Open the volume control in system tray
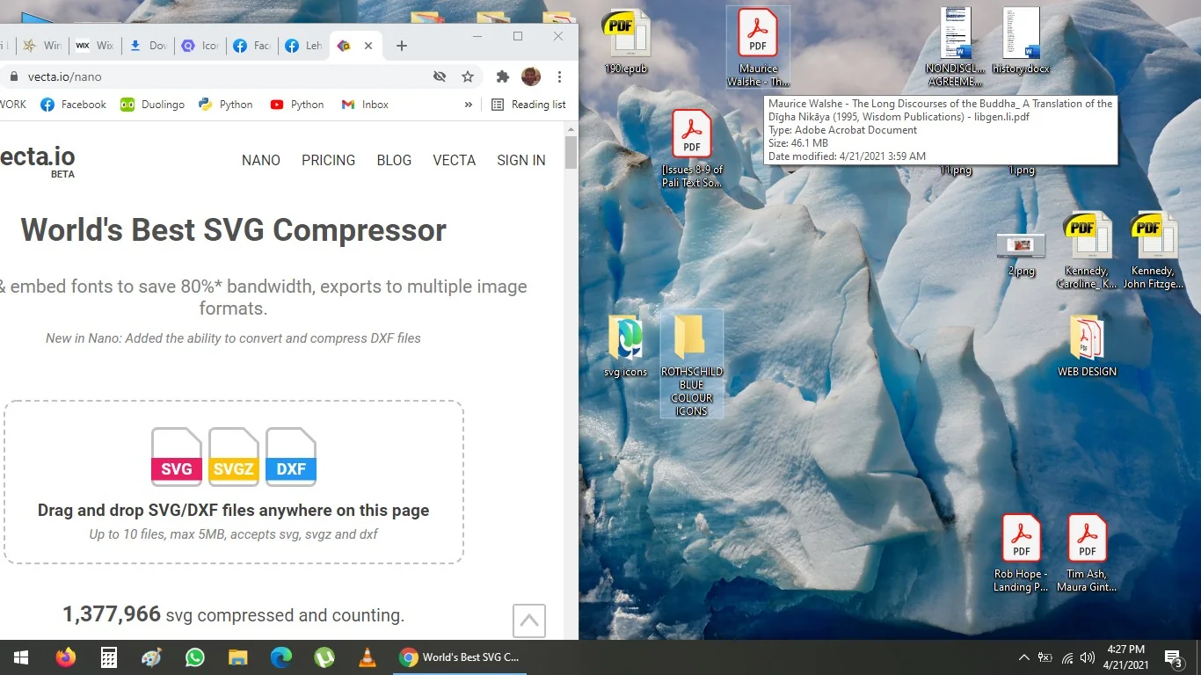Image resolution: width=1201 pixels, height=675 pixels. tap(1088, 657)
